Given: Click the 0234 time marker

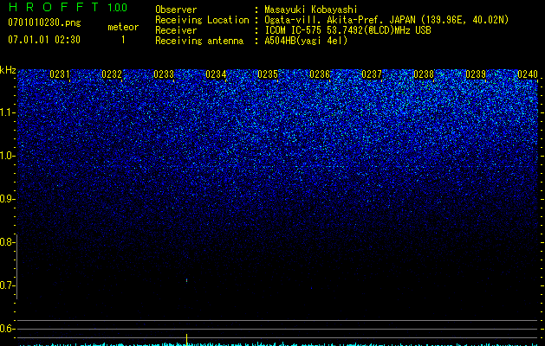Looking at the screenshot, I should [216, 74].
